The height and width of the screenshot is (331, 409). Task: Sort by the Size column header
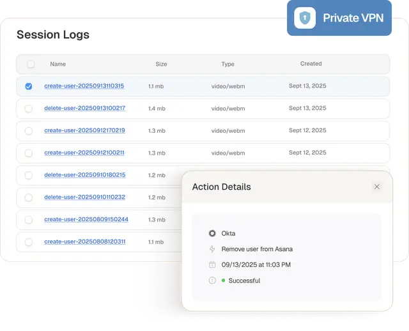161,64
